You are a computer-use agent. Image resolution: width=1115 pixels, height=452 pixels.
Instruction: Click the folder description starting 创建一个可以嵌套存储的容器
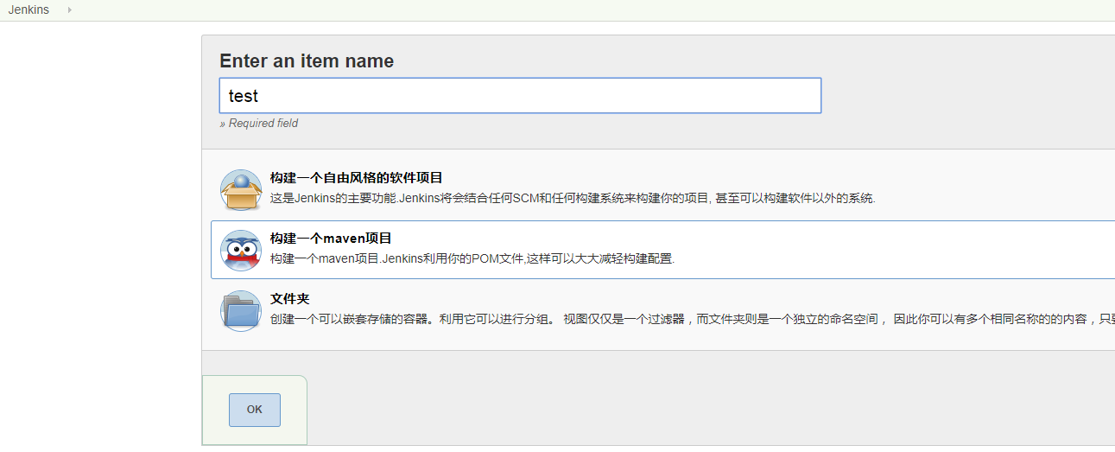pyautogui.click(x=692, y=319)
